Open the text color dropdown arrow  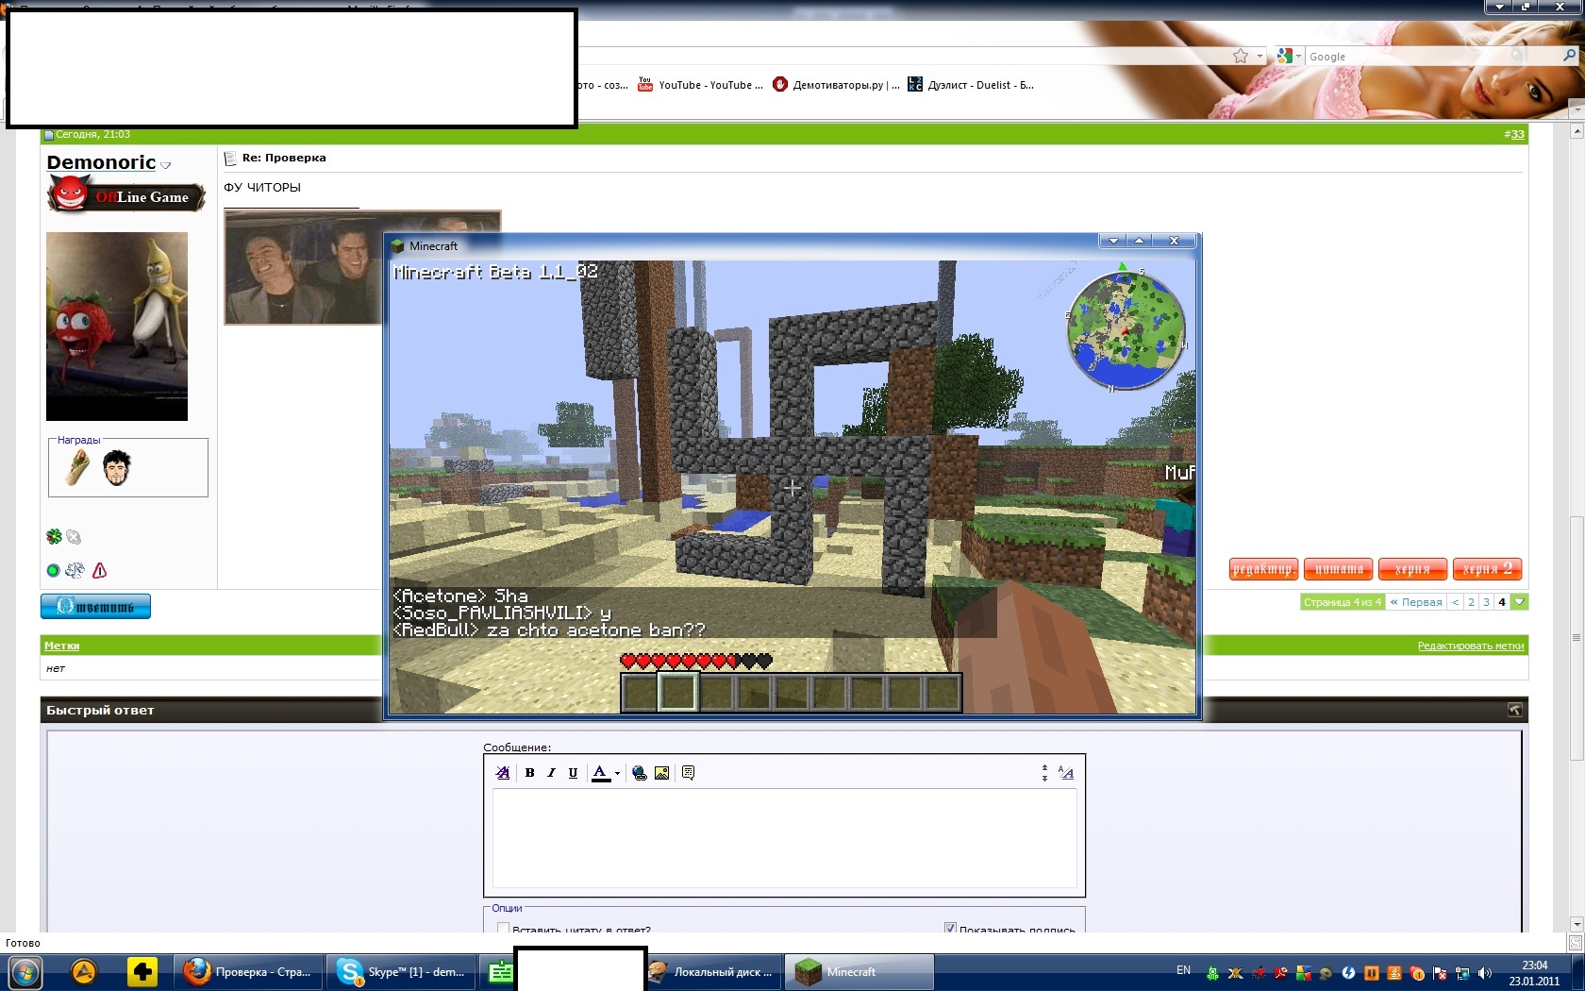click(617, 774)
